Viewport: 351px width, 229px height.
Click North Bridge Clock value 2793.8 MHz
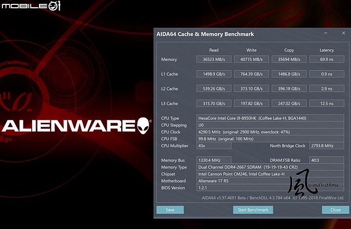point(327,146)
